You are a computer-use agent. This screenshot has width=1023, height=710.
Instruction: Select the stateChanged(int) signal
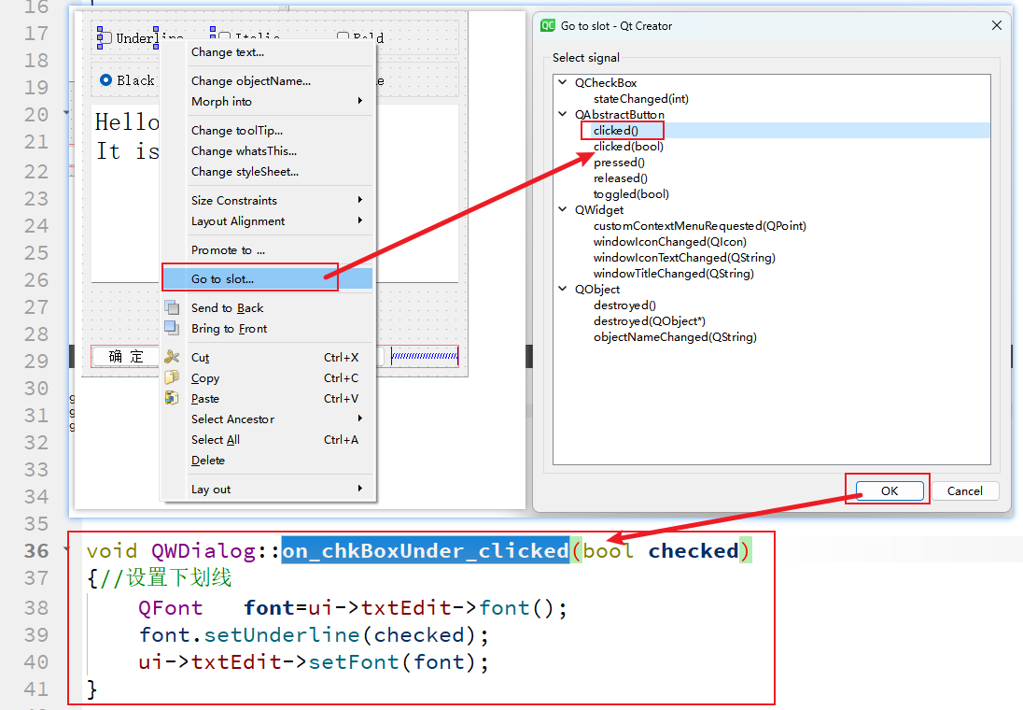pyautogui.click(x=640, y=98)
